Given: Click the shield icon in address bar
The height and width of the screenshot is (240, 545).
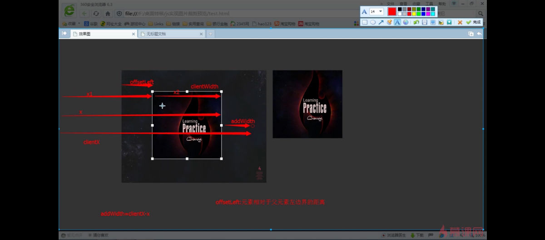Looking at the screenshot, I should coord(119,14).
